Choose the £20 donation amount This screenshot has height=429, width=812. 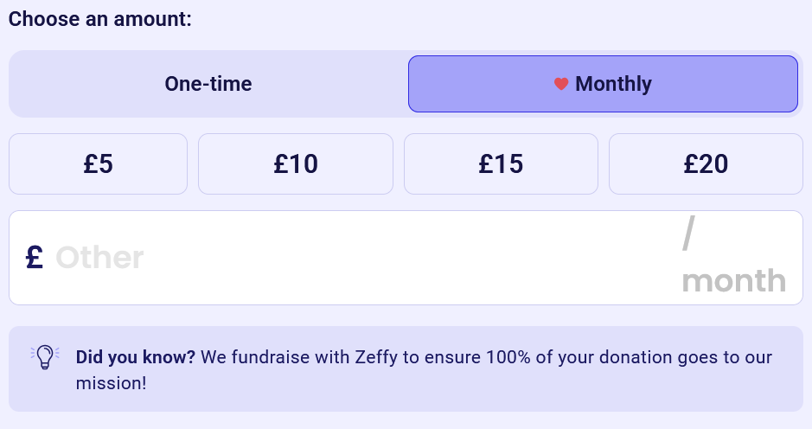pos(706,164)
